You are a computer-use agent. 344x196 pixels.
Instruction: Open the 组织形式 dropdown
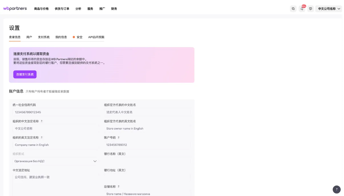[56, 161]
